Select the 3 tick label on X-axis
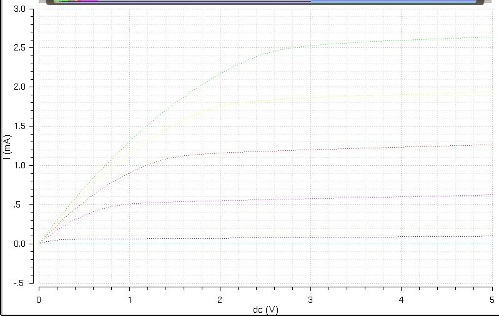The image size is (499, 316). pos(311,300)
